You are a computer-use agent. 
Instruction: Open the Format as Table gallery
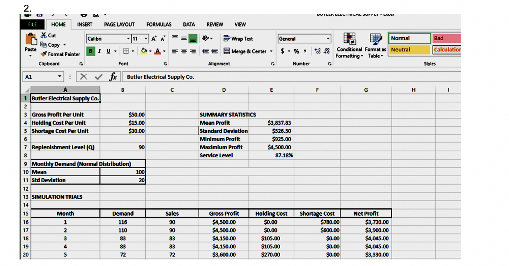pyautogui.click(x=375, y=46)
